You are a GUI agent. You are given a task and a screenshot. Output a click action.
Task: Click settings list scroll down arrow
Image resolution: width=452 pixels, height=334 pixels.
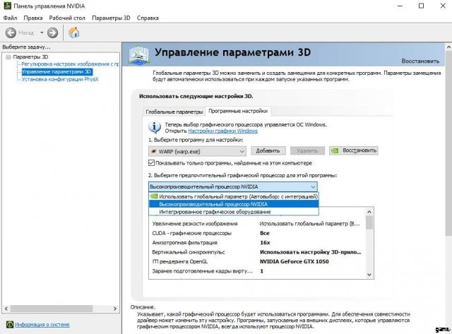point(369,275)
